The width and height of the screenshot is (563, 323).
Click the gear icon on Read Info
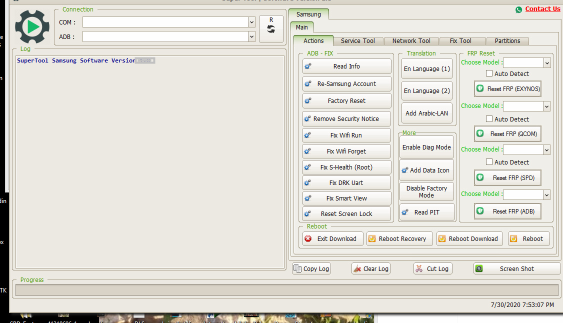point(307,66)
